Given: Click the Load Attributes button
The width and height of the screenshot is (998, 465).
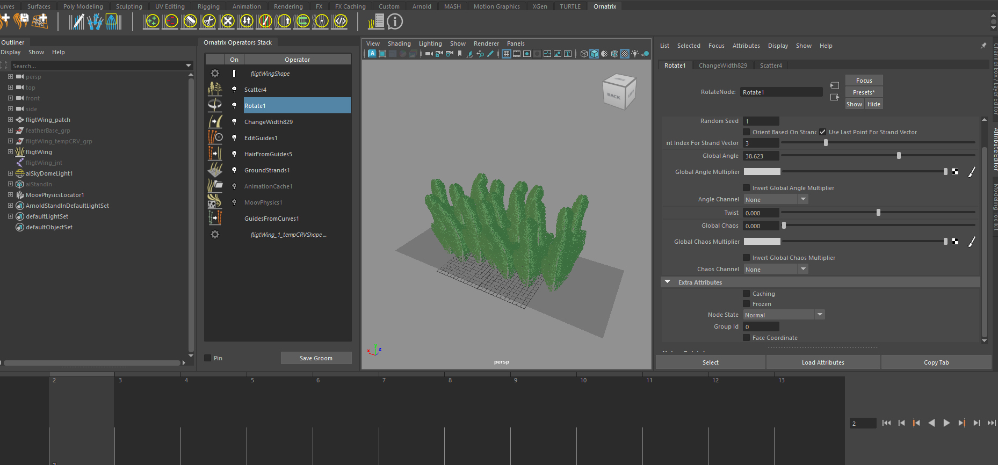Looking at the screenshot, I should coord(823,362).
